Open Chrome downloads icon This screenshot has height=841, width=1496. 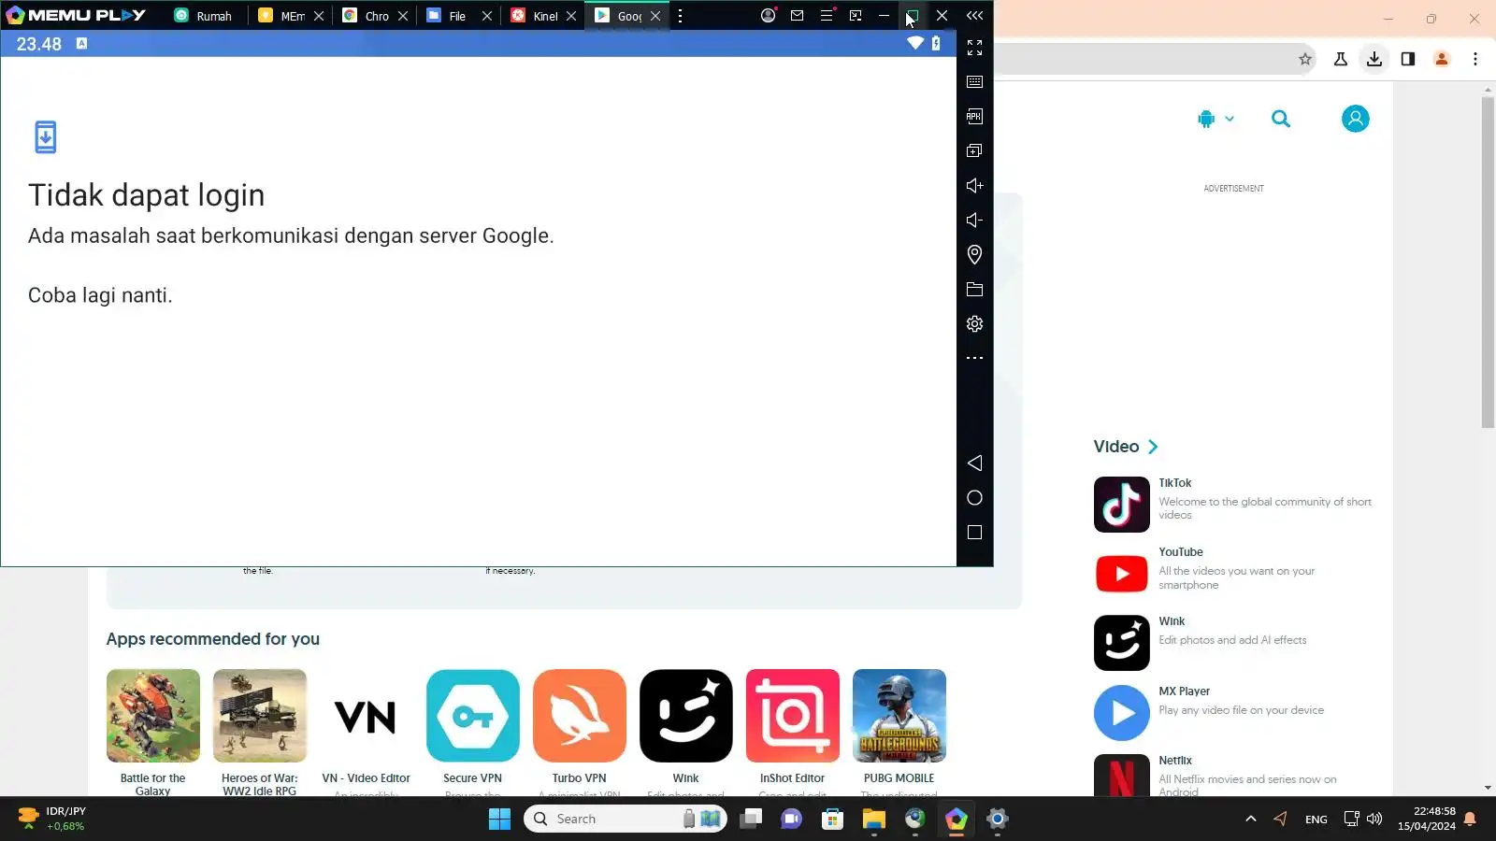click(x=1374, y=59)
